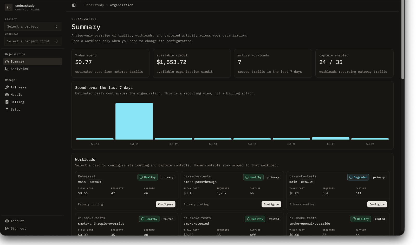Viewport: 416px width, 245px height.
Task: Click Spend over the last 7 days heading
Action: pyautogui.click(x=104, y=88)
